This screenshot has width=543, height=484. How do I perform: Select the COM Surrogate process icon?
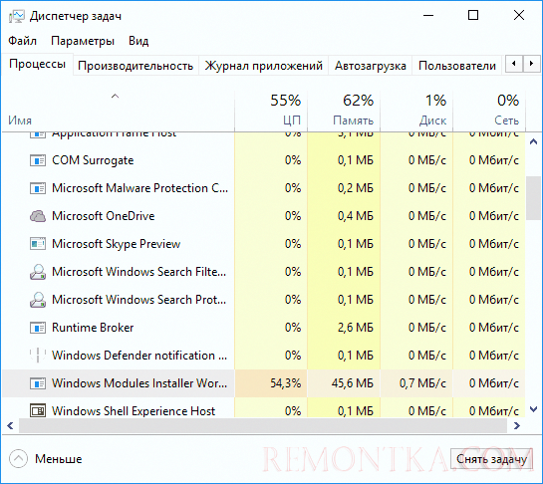click(38, 160)
